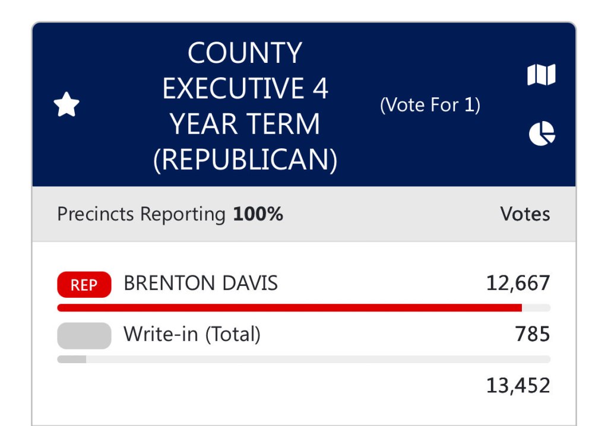The image size is (608, 426).
Task: Select candidate Brenton Davis
Action: click(x=200, y=284)
